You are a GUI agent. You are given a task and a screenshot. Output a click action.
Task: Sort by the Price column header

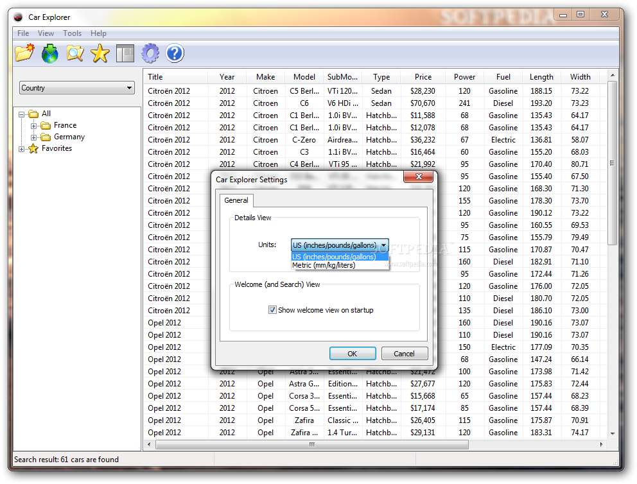(x=423, y=77)
